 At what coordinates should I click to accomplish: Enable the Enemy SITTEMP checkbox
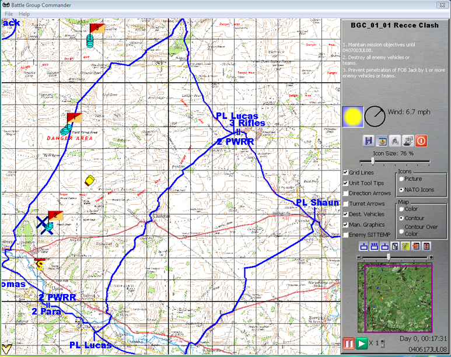tap(346, 235)
